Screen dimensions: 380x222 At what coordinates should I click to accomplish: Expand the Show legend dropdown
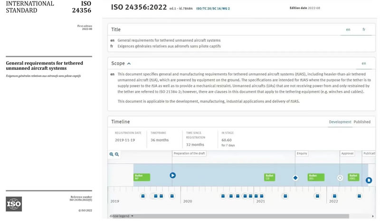tap(122, 216)
